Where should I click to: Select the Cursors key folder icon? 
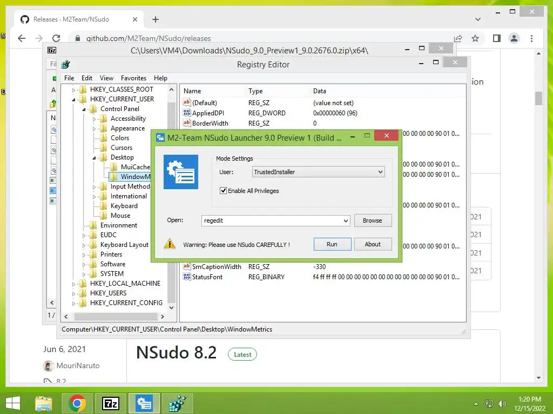coord(103,148)
